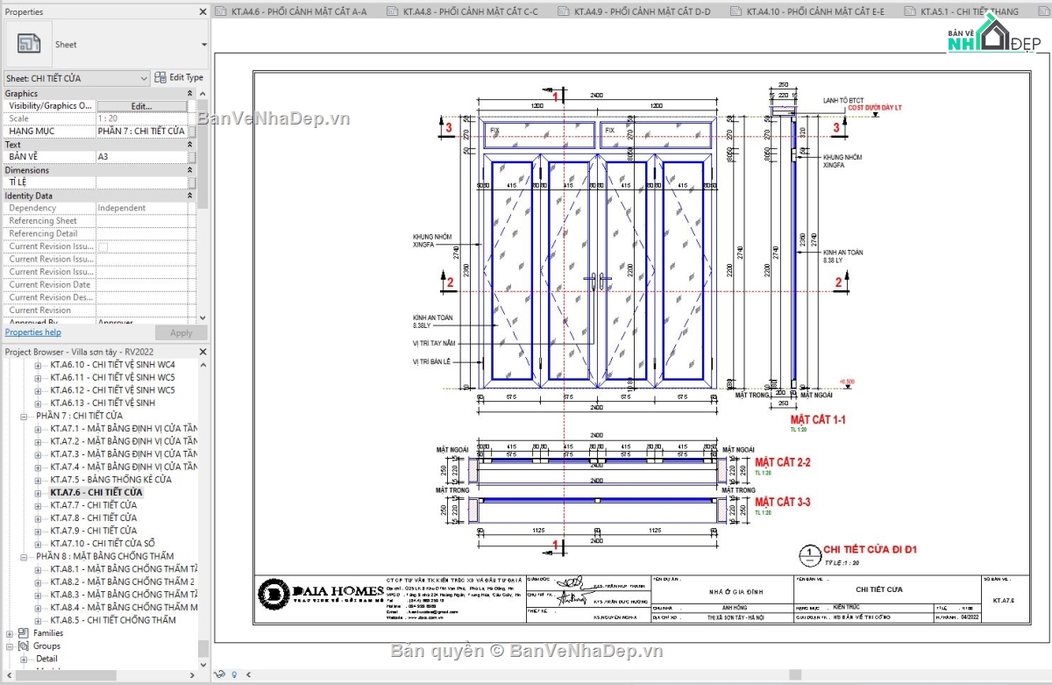This screenshot has height=685, width=1052.
Task: Click the BẢN VẼ parameter small button
Action: click(191, 157)
